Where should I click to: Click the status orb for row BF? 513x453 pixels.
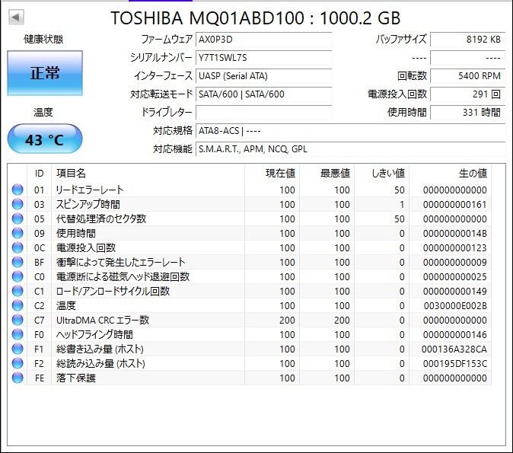click(18, 262)
